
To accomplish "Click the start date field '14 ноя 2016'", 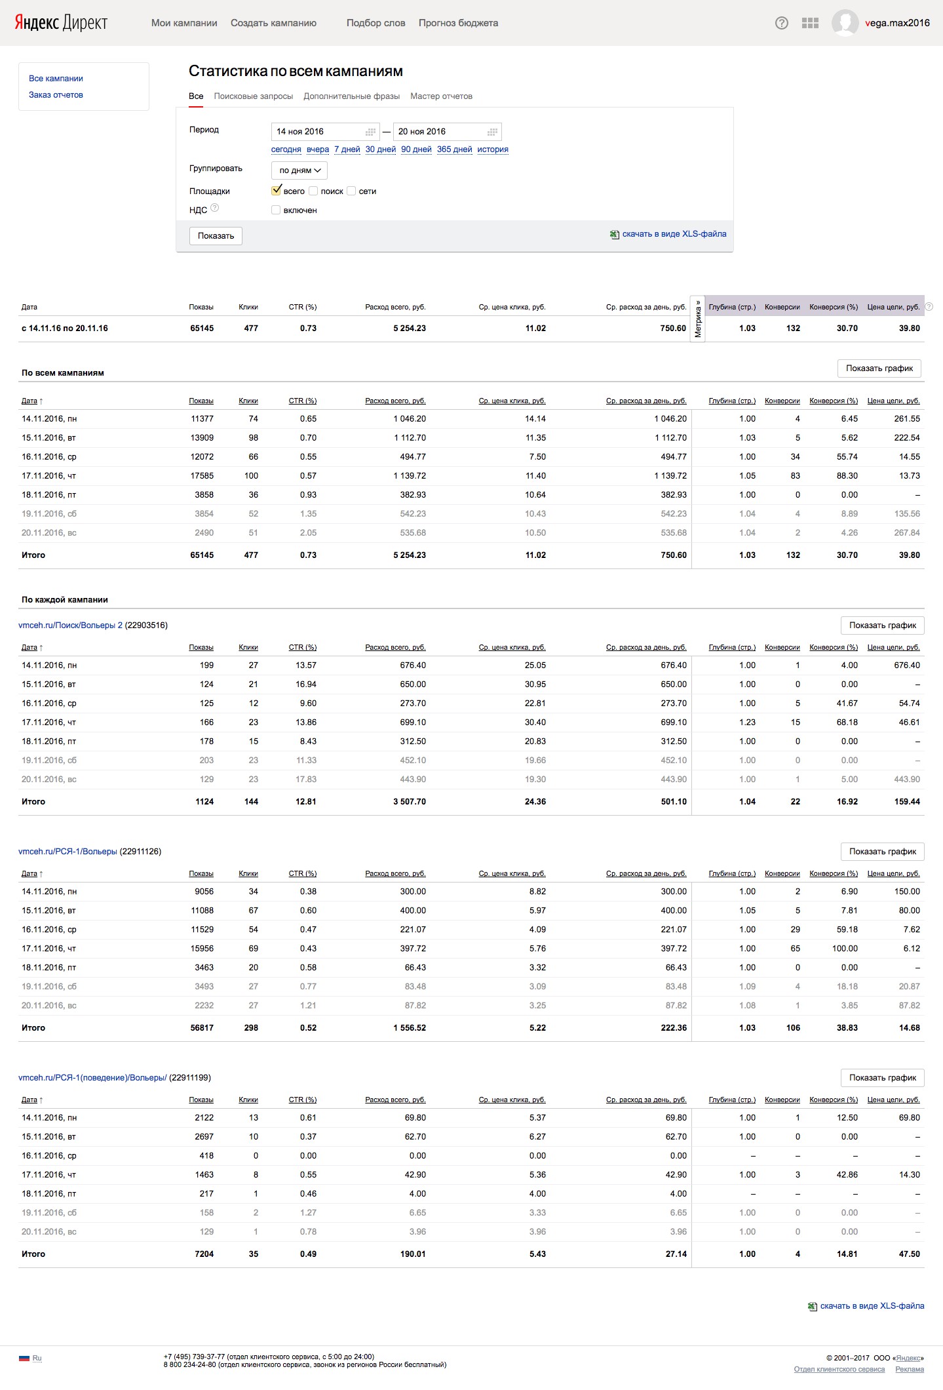I will (x=325, y=132).
